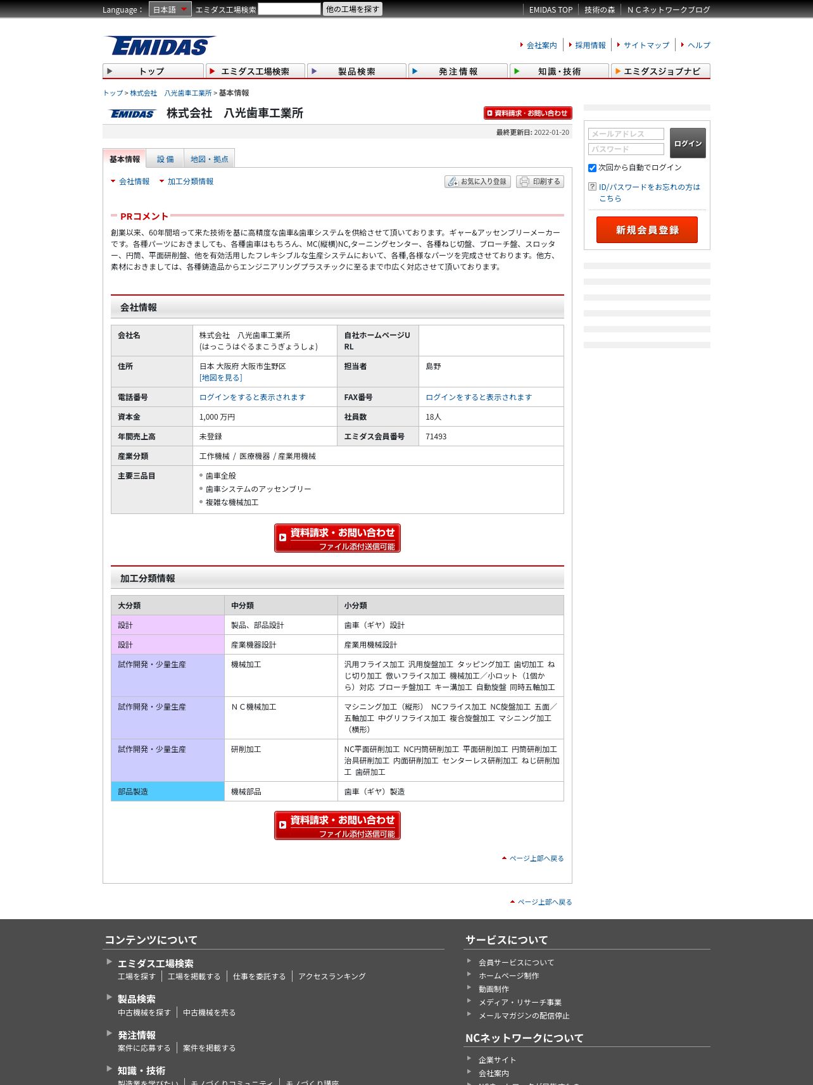The height and width of the screenshot is (1085, 813).
Task: Focus the パスワード input field
Action: 626,149
